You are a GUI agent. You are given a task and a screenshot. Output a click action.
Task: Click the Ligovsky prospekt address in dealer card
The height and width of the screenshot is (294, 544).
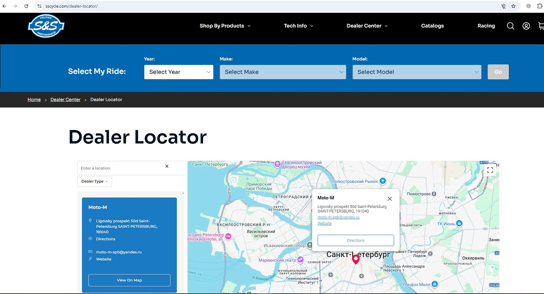127,226
